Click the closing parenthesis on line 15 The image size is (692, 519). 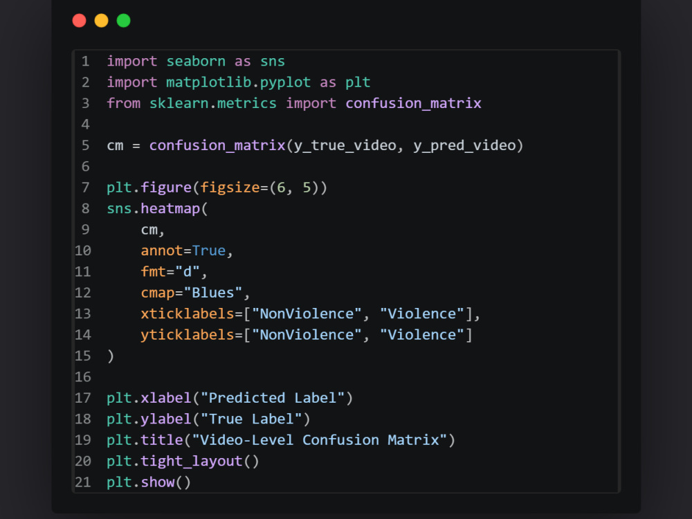point(111,356)
